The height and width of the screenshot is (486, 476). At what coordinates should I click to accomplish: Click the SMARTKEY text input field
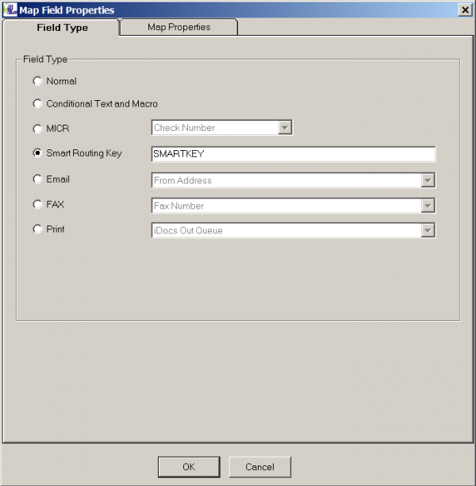pos(293,154)
